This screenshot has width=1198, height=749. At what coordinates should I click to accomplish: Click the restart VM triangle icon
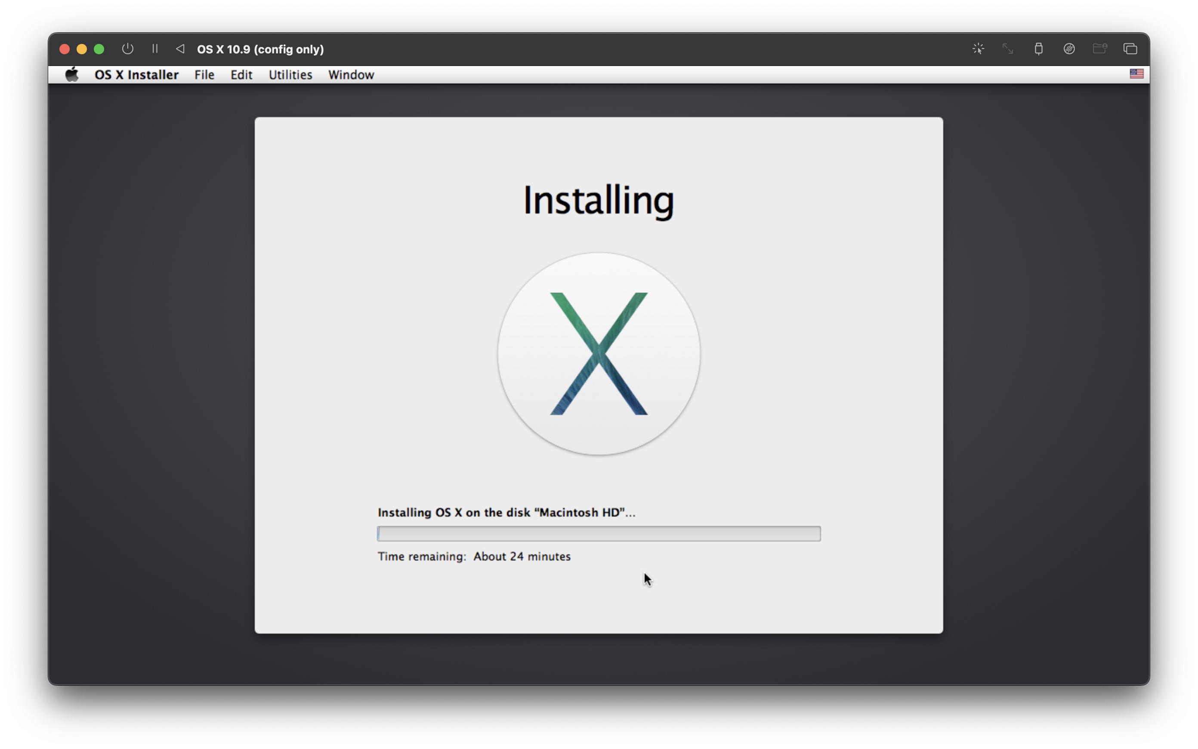pyautogui.click(x=180, y=49)
